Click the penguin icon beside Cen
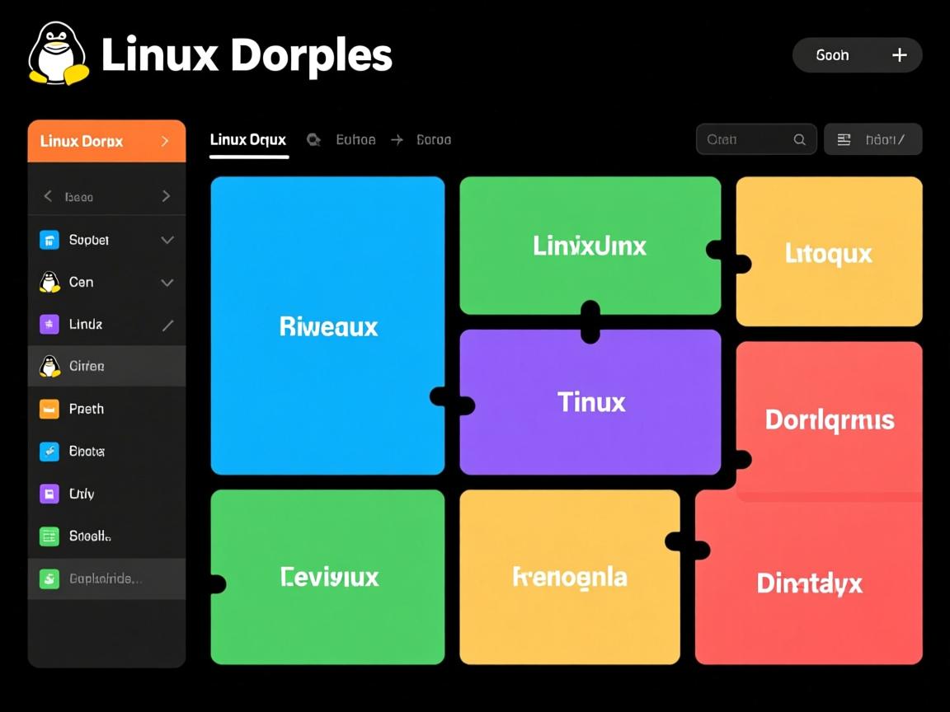The image size is (950, 712). point(49,282)
